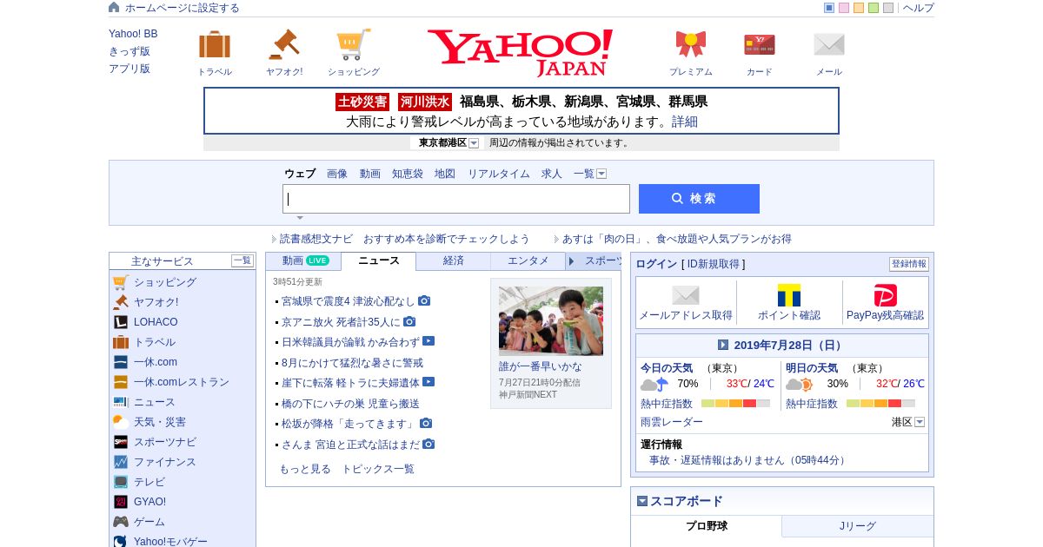Open headline 京アニ放火 死者計35人に
The width and height of the screenshot is (1043, 547).
tap(341, 321)
